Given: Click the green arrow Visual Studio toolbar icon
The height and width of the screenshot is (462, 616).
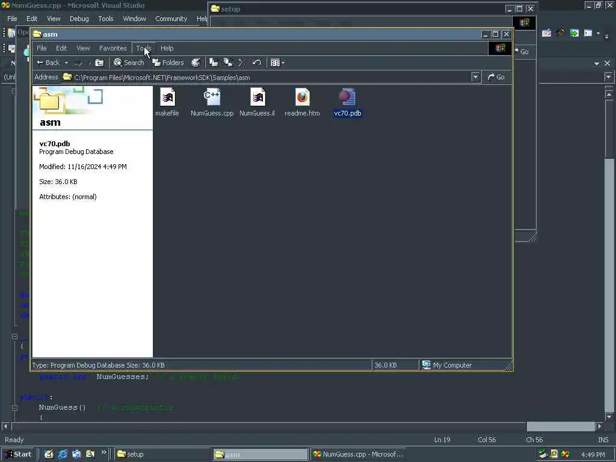Looking at the screenshot, I should [574, 33].
